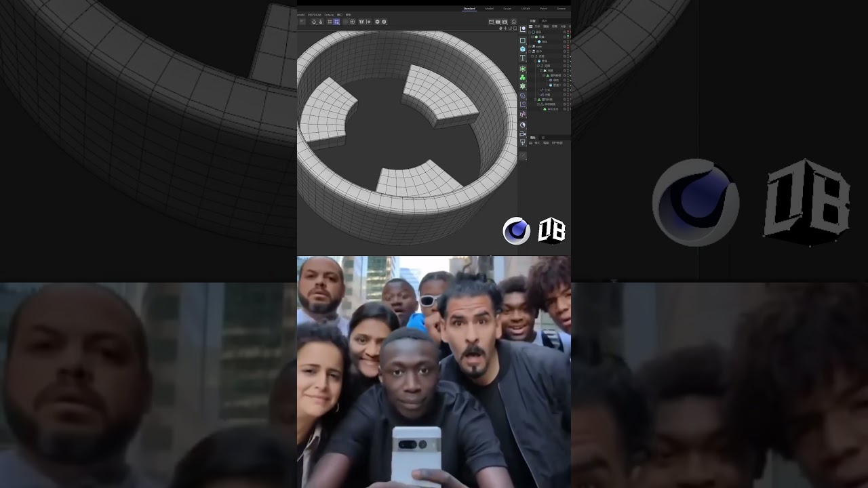Click the viewport pan hand icon
The height and width of the screenshot is (488, 868).
pos(500,28)
